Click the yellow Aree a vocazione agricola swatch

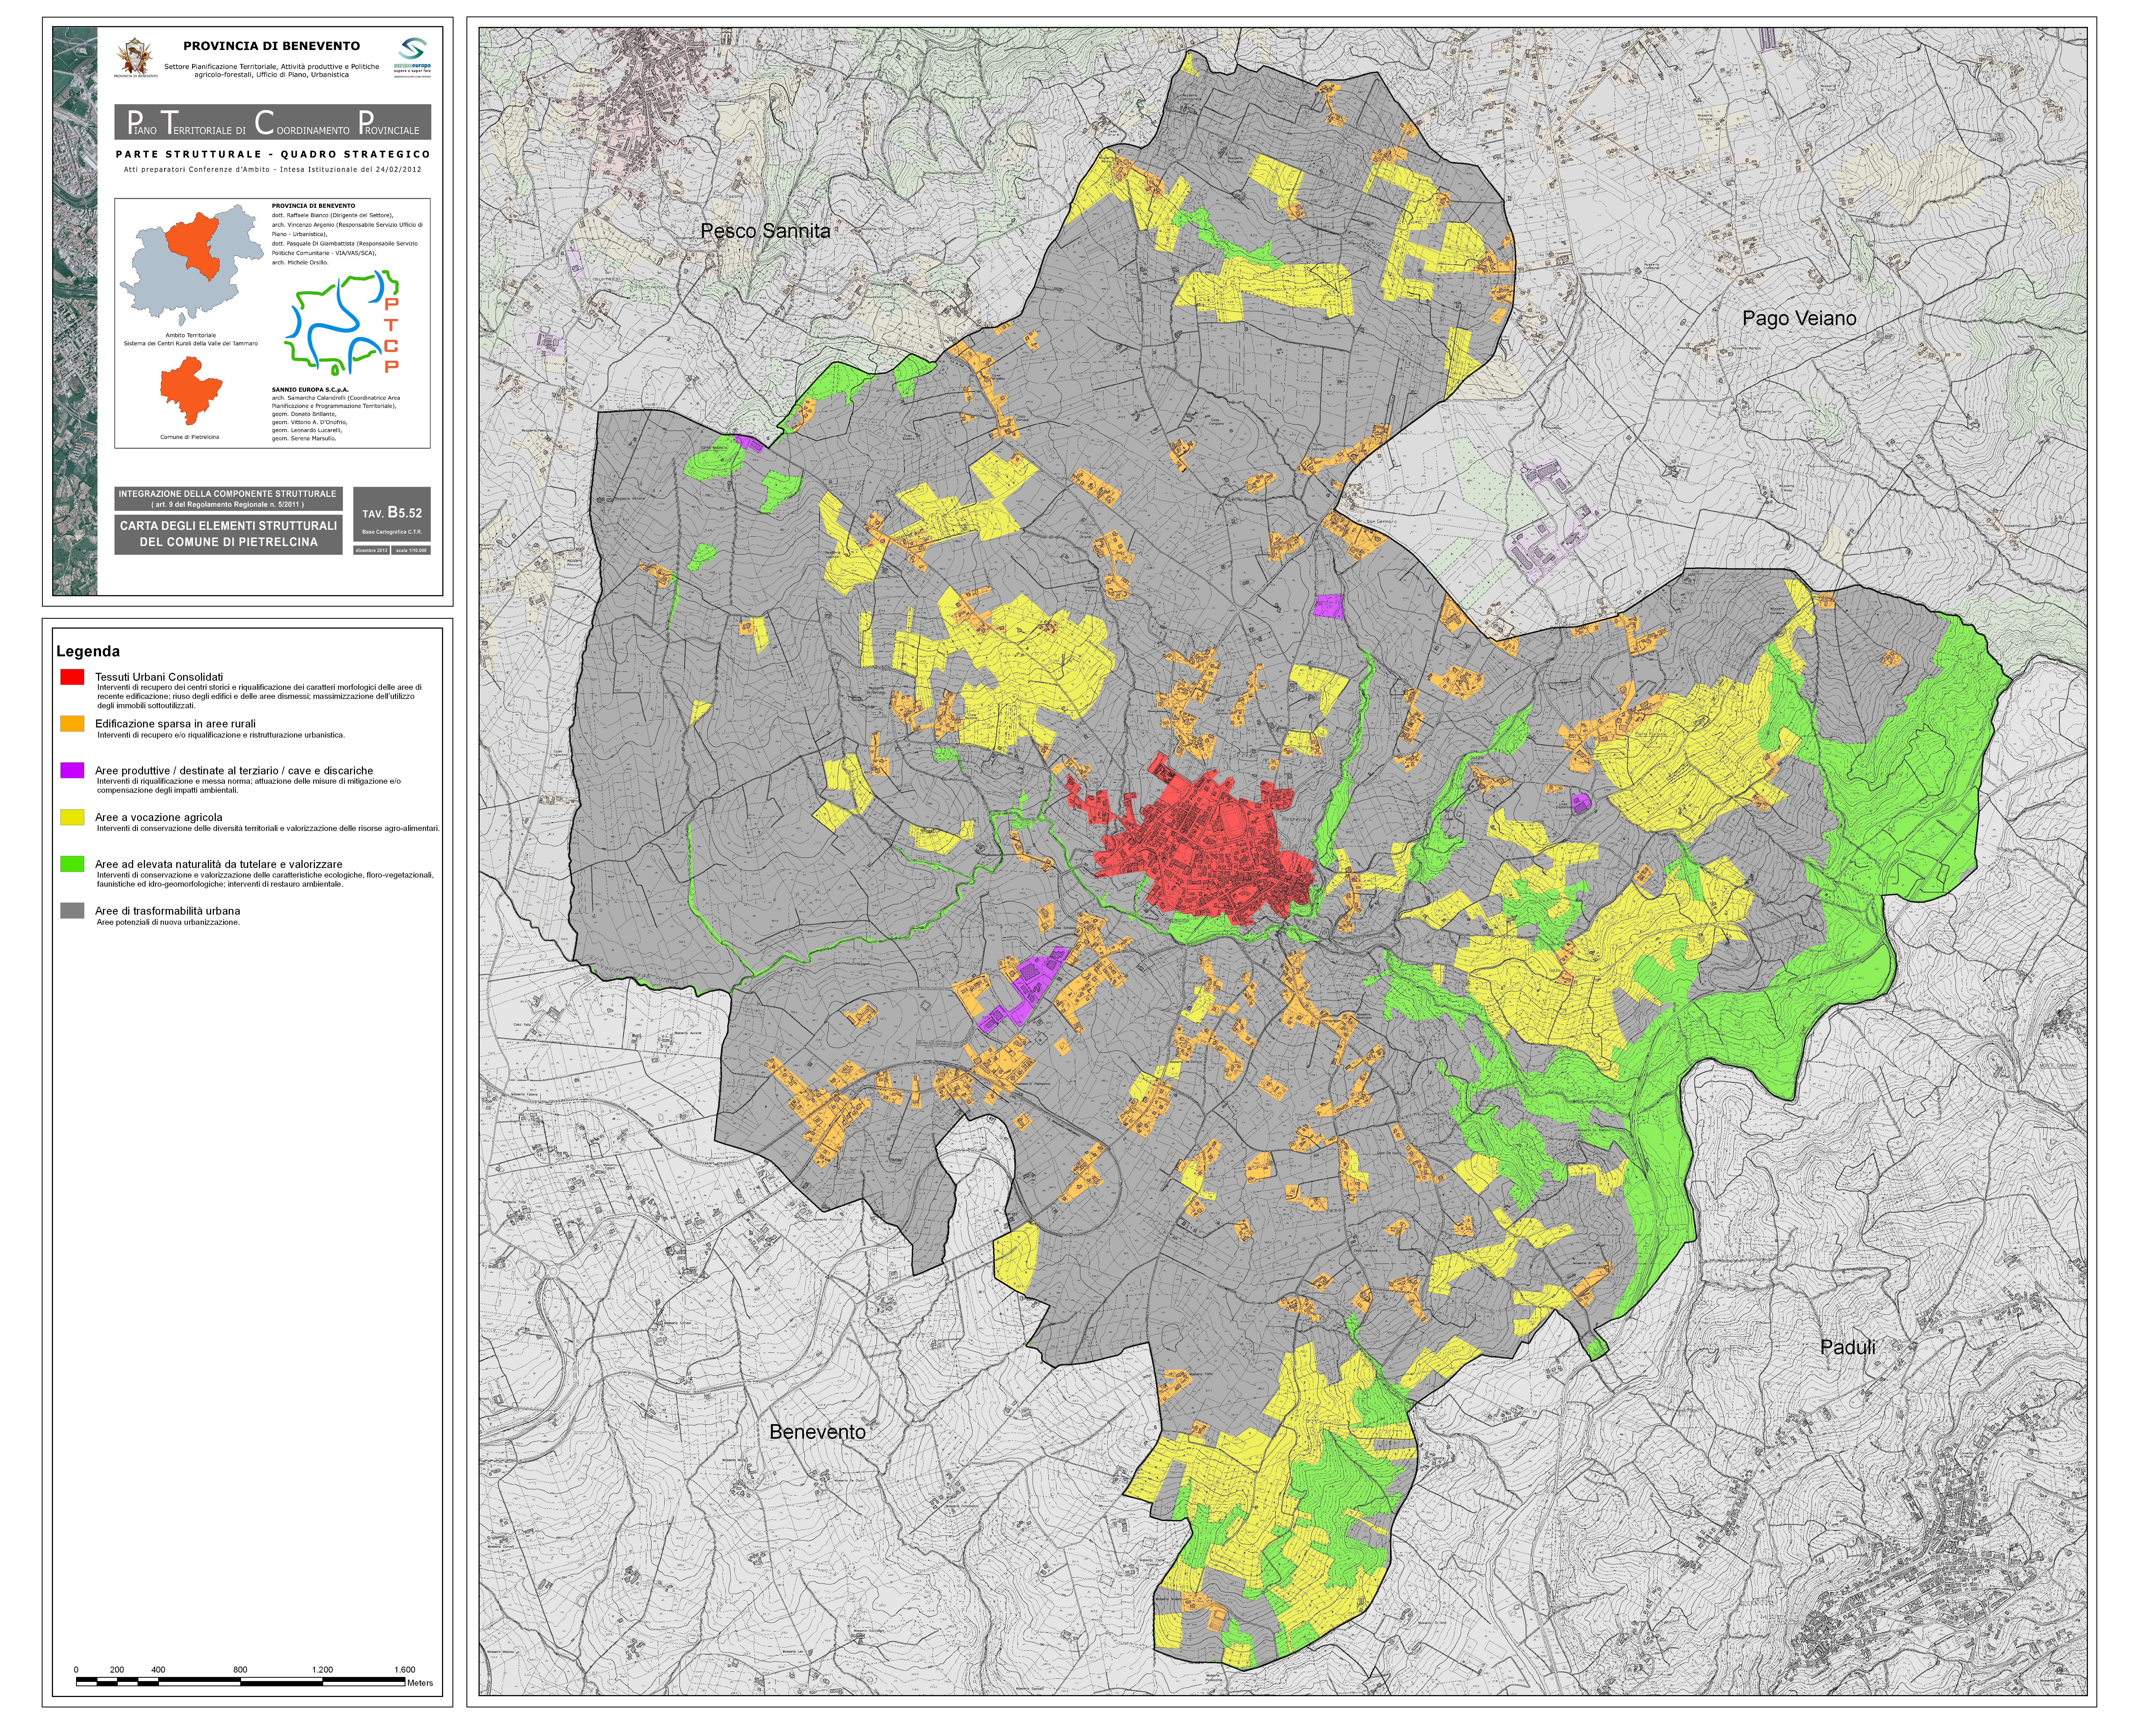click(72, 817)
